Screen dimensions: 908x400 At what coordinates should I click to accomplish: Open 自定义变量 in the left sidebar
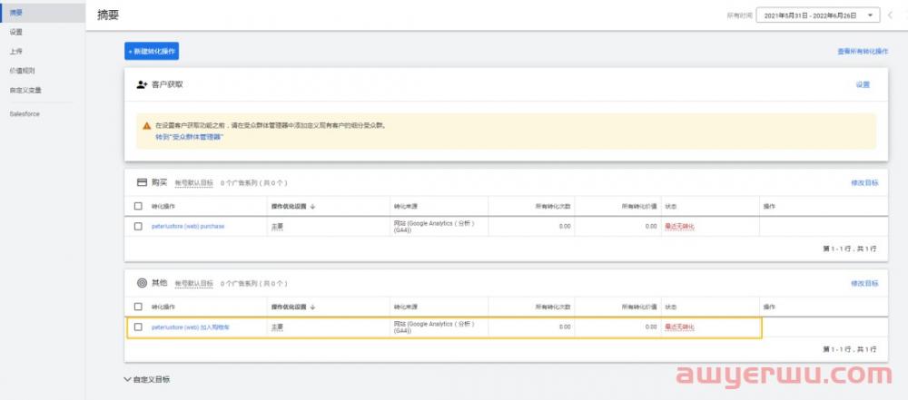click(25, 91)
